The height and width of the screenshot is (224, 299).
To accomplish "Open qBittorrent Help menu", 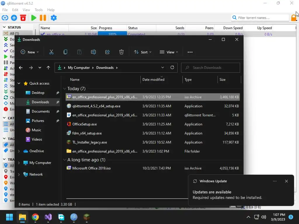I will click(x=51, y=10).
